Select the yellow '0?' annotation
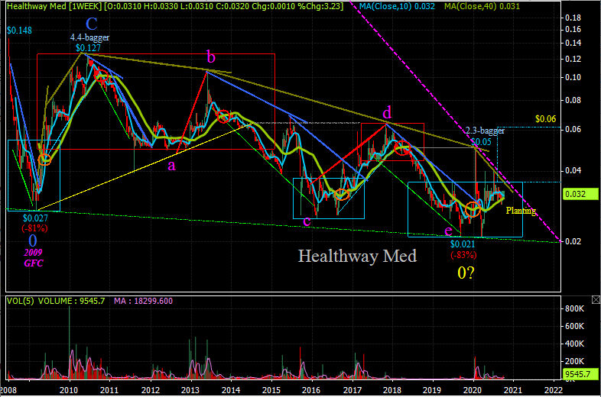601x397 pixels. point(465,273)
